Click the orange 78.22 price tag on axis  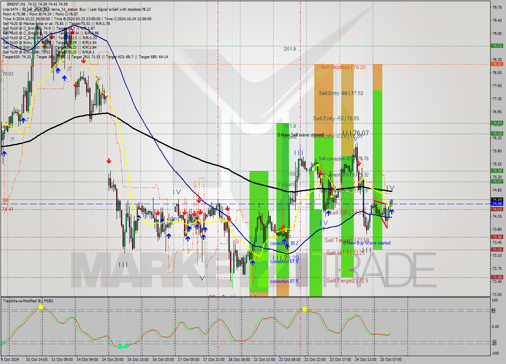pos(497,64)
